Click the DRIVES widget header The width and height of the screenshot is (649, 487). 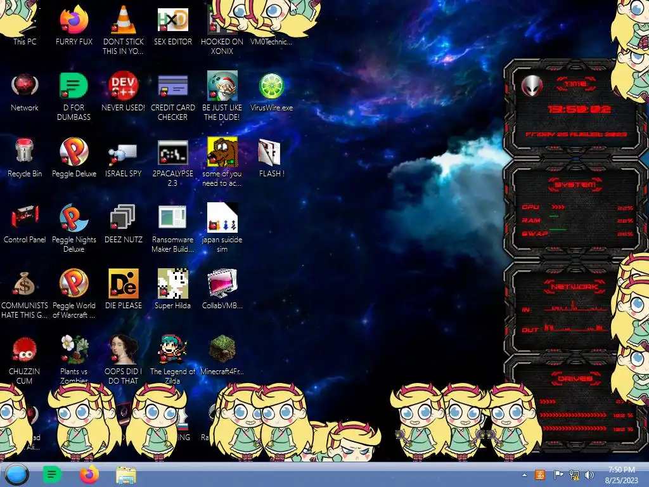(x=575, y=379)
